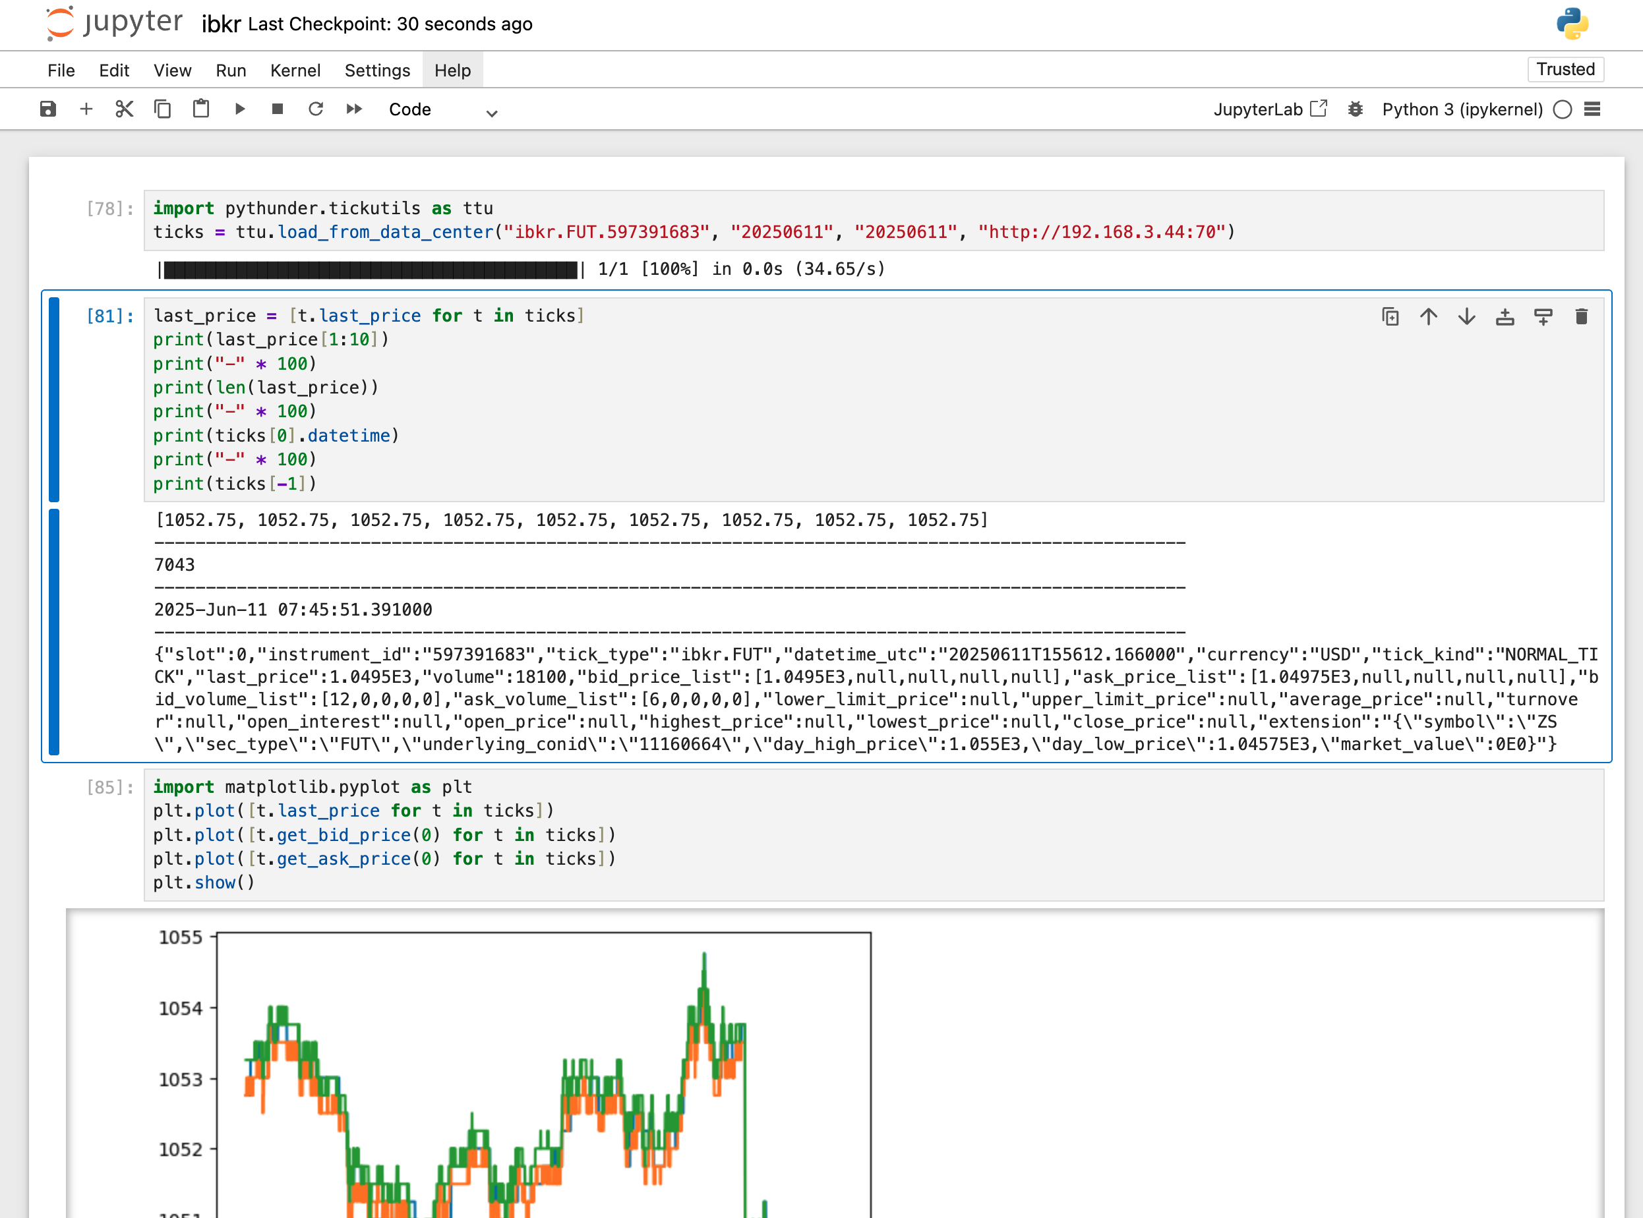Open the Edit menu

(x=114, y=70)
